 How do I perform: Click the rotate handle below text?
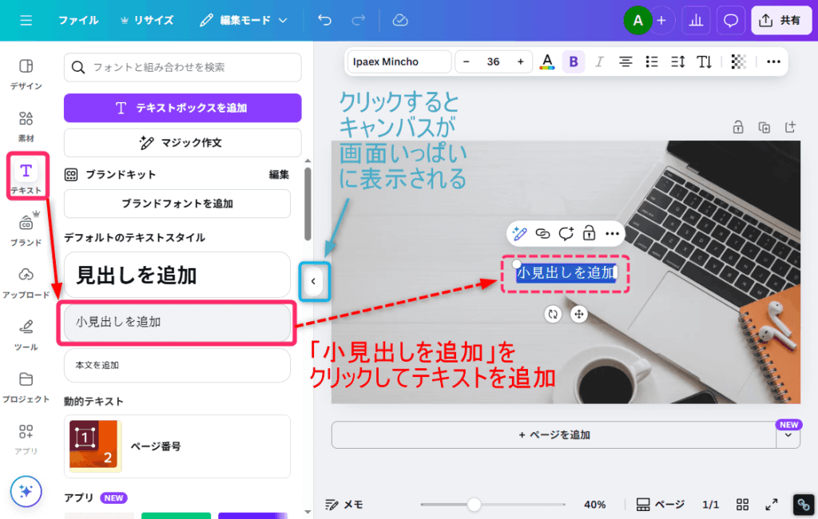pyautogui.click(x=553, y=314)
